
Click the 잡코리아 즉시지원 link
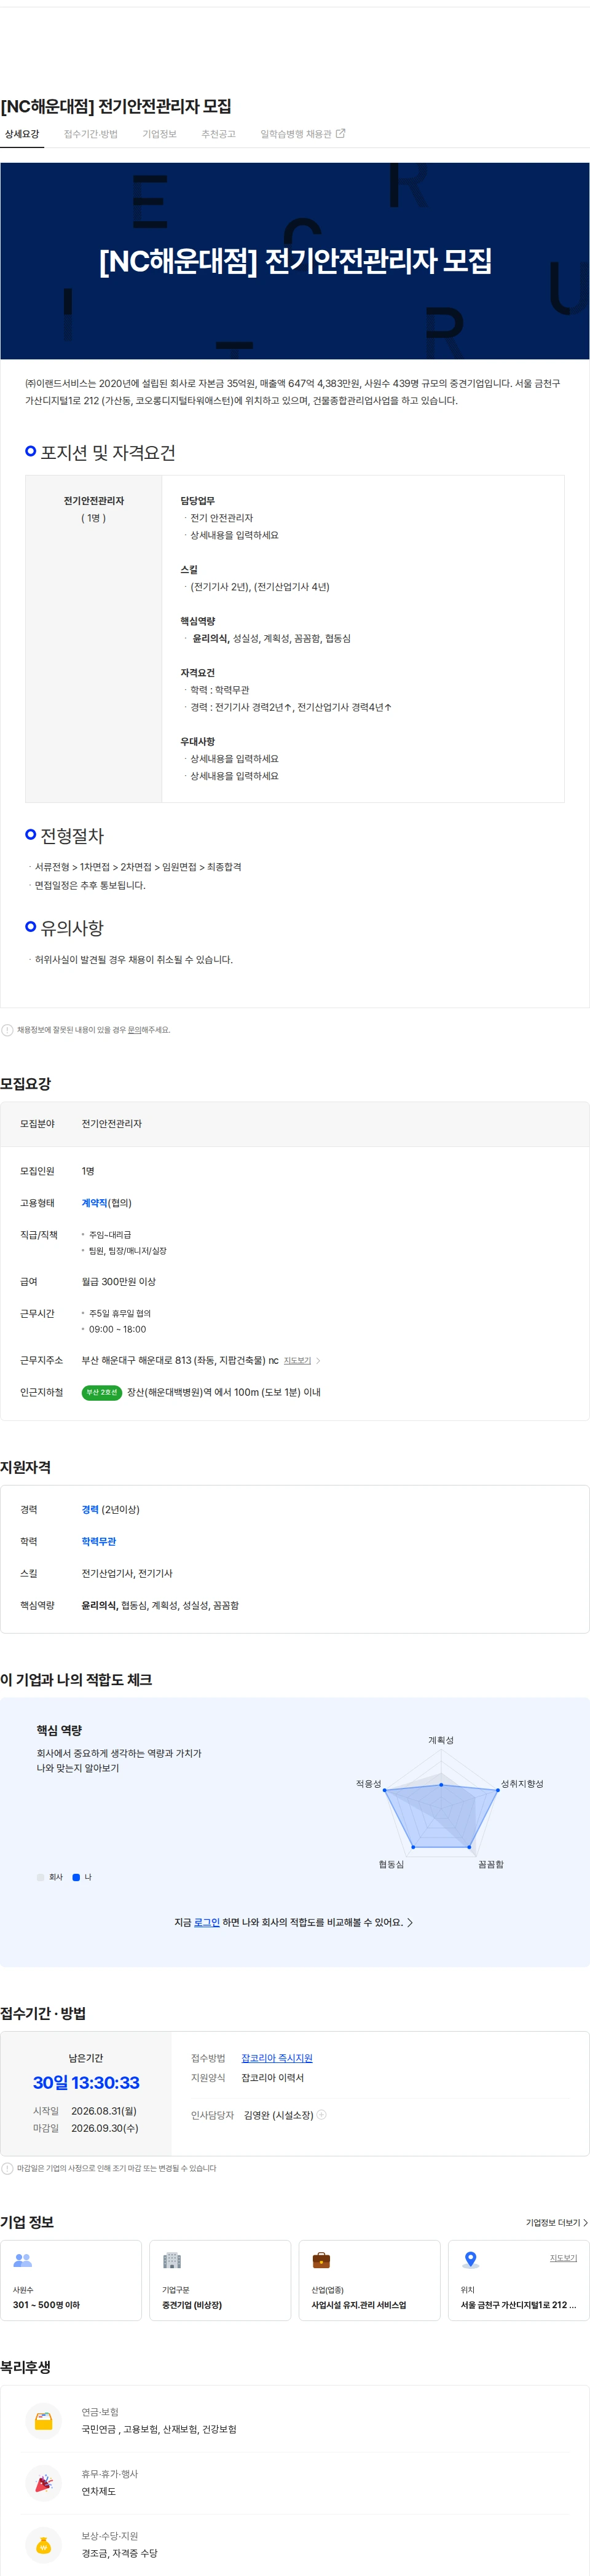(x=277, y=2059)
